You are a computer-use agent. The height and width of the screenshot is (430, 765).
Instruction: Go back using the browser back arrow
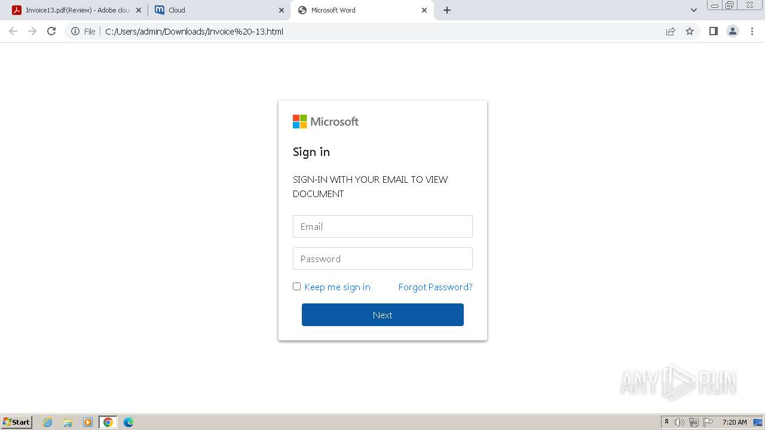pyautogui.click(x=13, y=31)
